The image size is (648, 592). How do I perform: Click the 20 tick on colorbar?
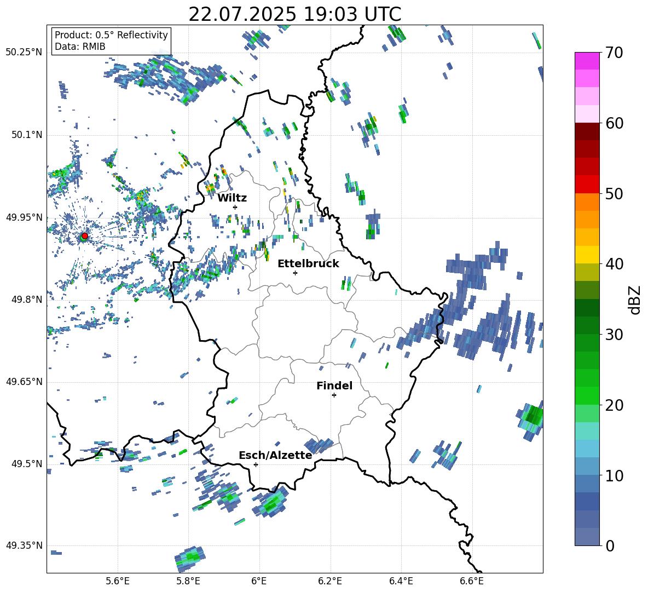pyautogui.click(x=614, y=405)
